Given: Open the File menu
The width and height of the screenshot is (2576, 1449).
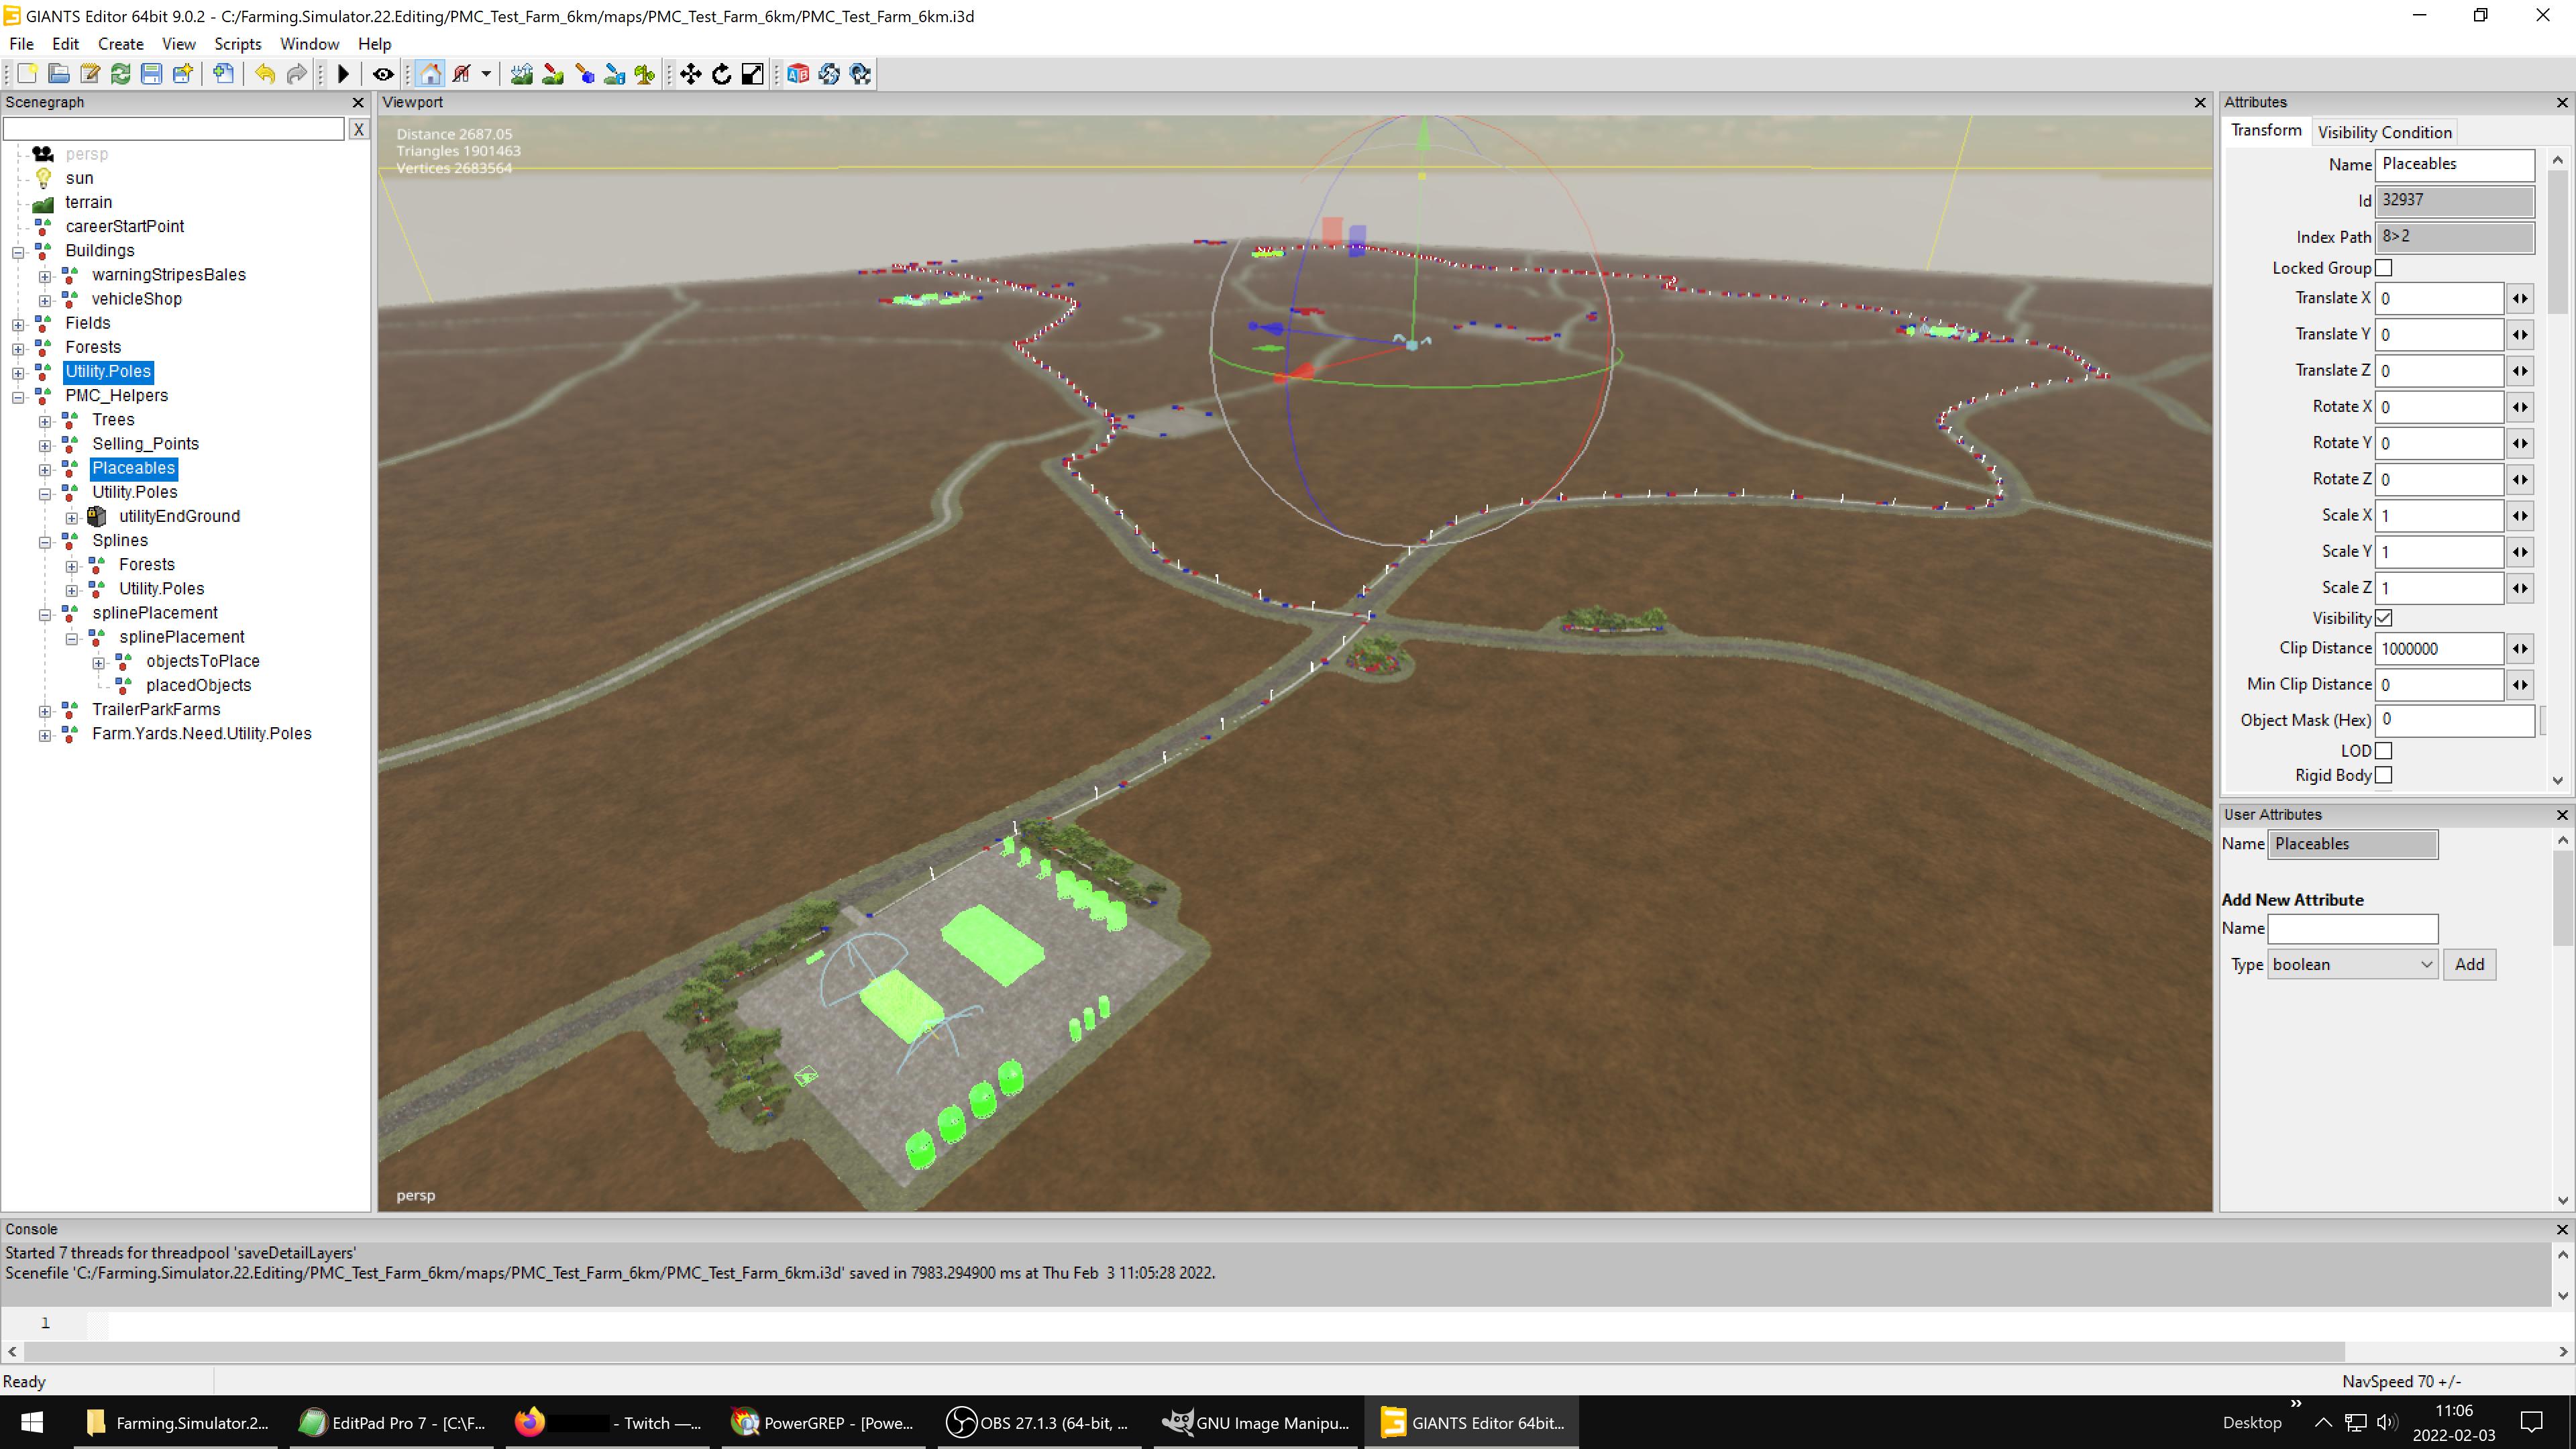Looking at the screenshot, I should point(21,44).
